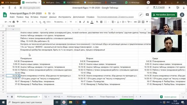Click the Add sheet plus button
The height and width of the screenshot is (105, 187).
[x=8, y=97]
